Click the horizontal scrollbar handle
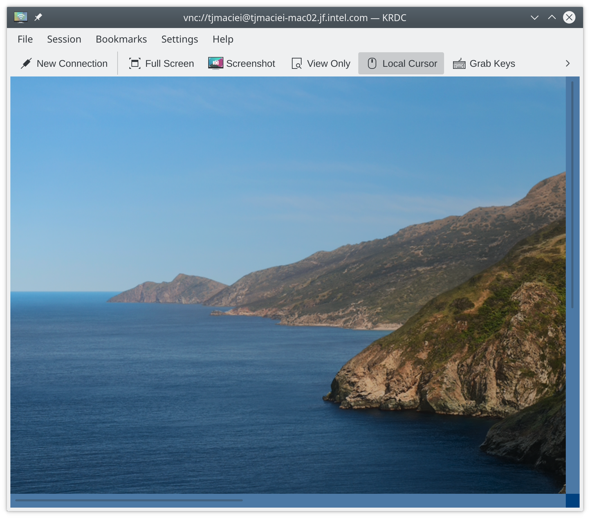This screenshot has height=518, width=590. point(129,500)
